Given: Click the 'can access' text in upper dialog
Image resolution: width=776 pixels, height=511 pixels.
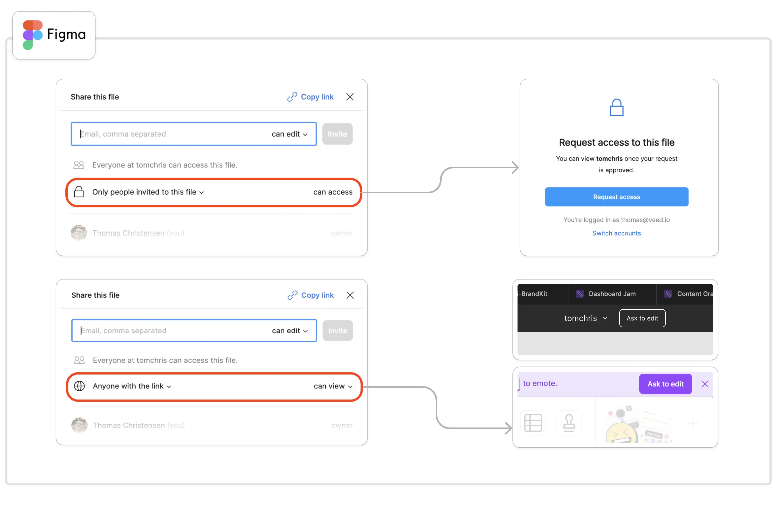Looking at the screenshot, I should click(x=333, y=192).
